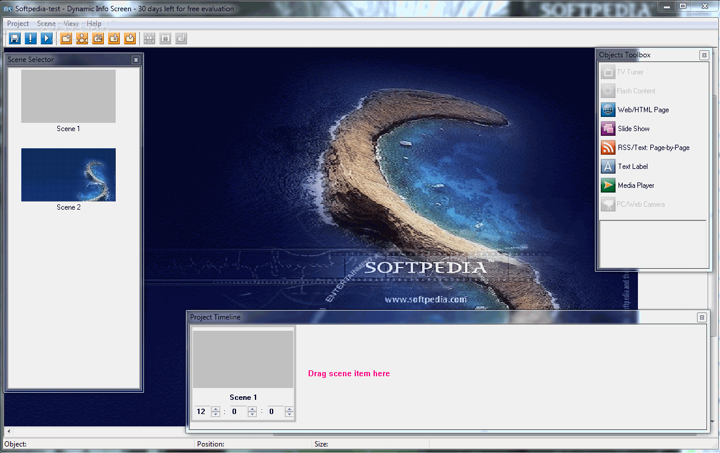The image size is (720, 453).
Task: Close the Objects Toolbox panel
Action: click(x=704, y=55)
